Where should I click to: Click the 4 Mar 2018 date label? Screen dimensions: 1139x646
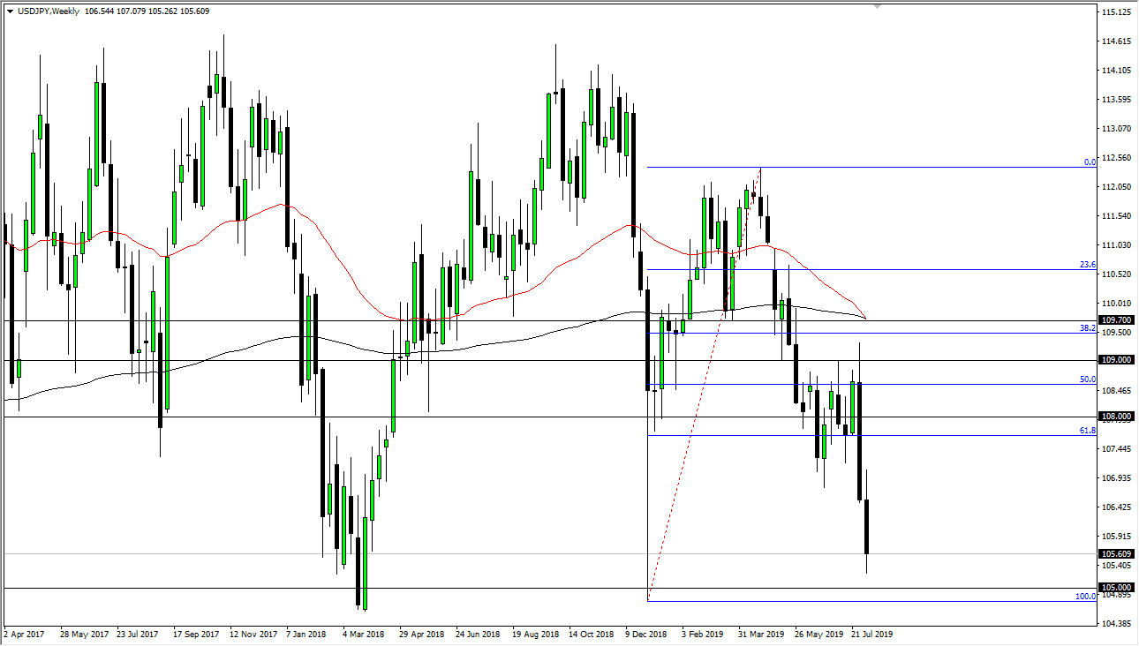363,634
